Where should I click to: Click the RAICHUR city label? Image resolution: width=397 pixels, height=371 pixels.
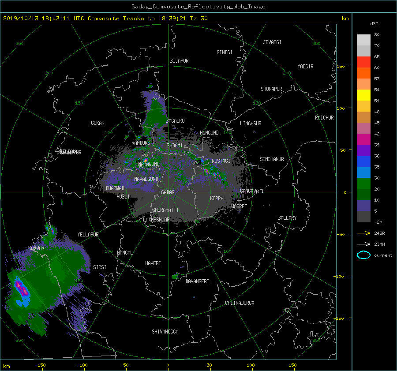[x=324, y=118]
